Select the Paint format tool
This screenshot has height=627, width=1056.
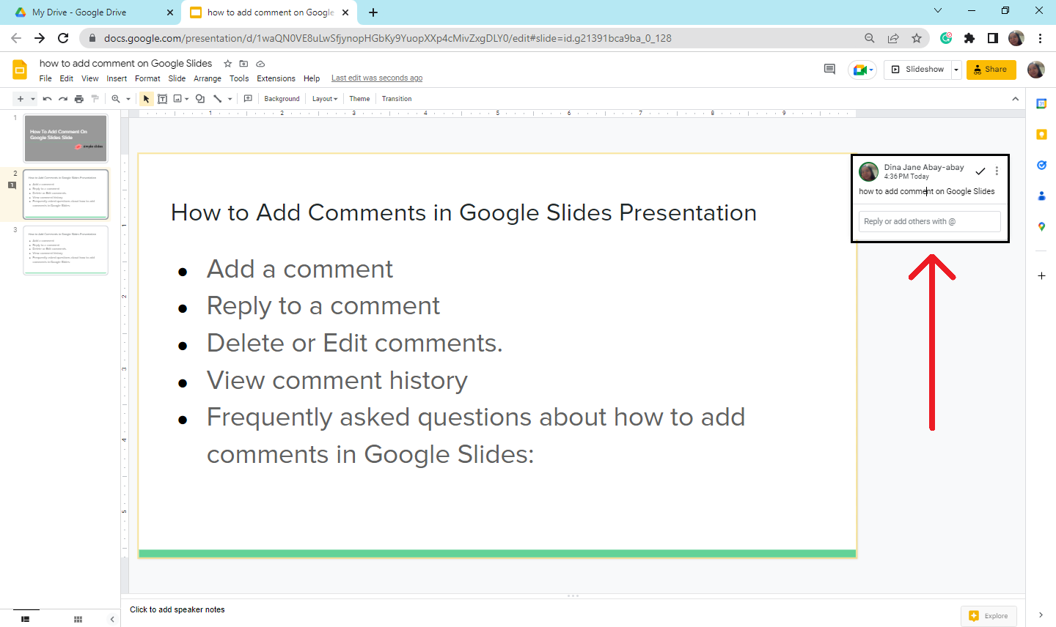coord(95,98)
